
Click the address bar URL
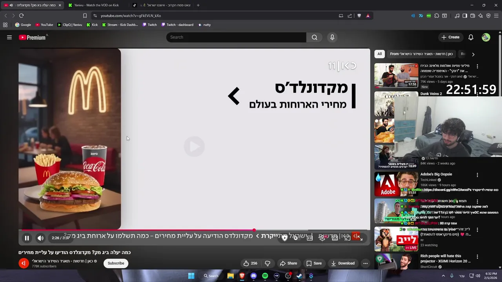(131, 16)
